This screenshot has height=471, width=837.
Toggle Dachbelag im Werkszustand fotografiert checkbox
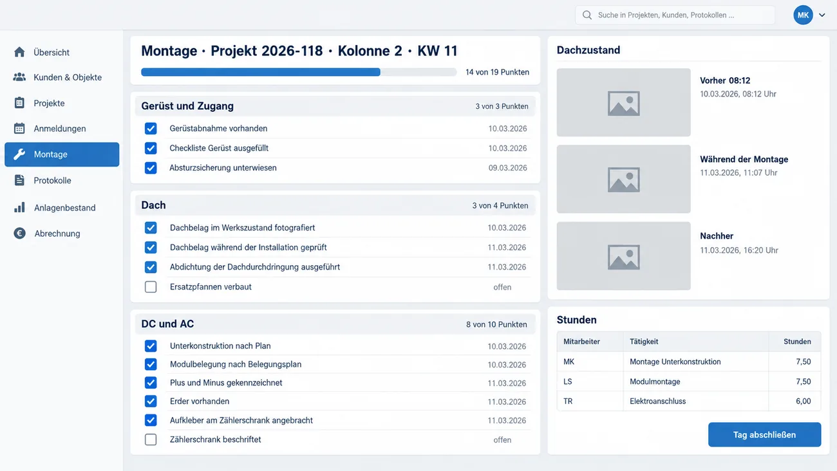pos(151,228)
